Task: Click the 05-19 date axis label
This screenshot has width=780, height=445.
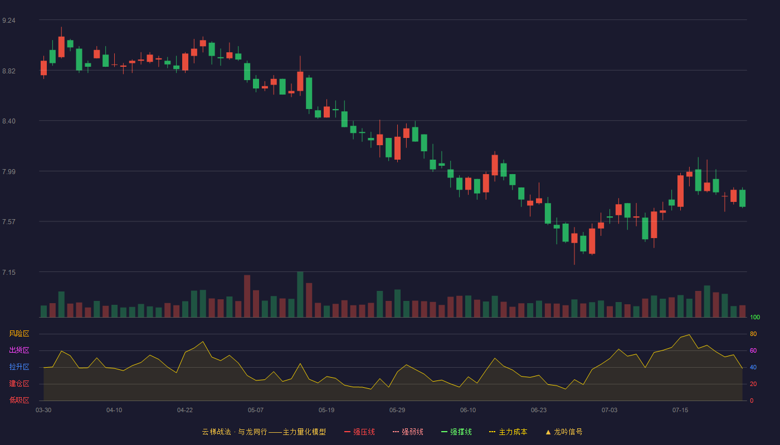Action: point(326,410)
